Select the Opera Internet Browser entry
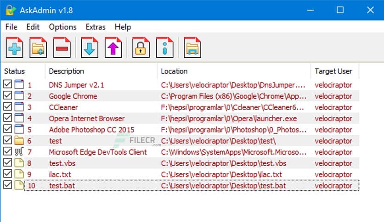The image size is (384, 222). click(x=87, y=119)
